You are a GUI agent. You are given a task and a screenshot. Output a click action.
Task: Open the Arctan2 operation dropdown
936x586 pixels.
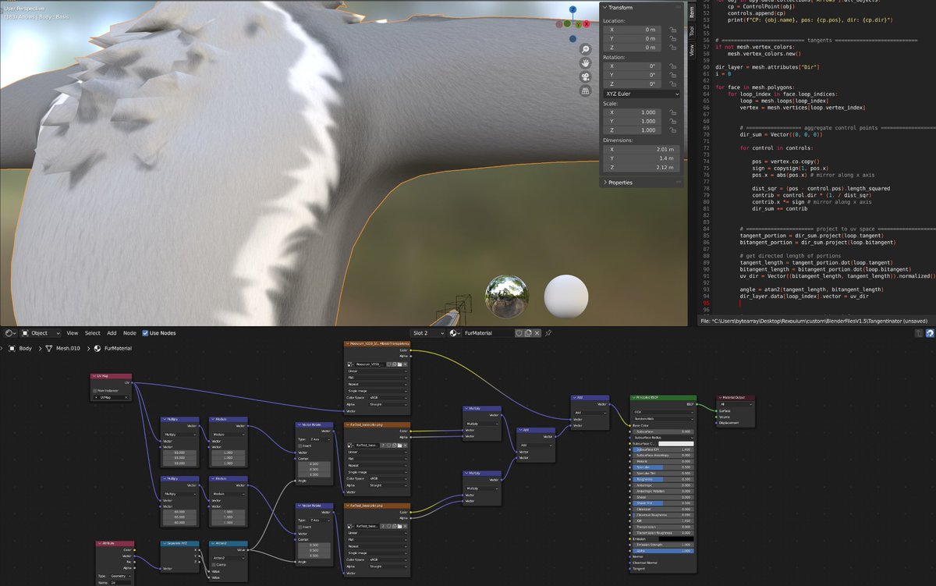pos(228,558)
